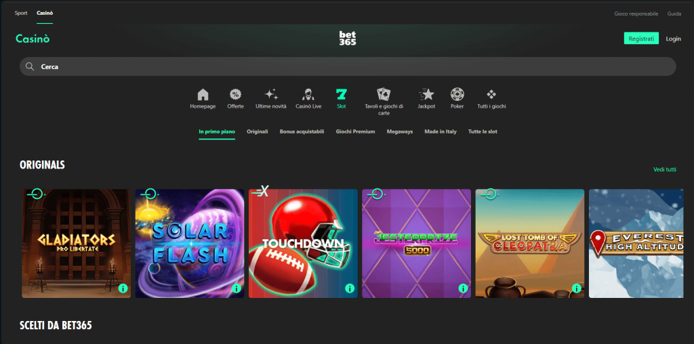
Task: Select the Ultime novità sparkle icon
Action: (x=271, y=94)
